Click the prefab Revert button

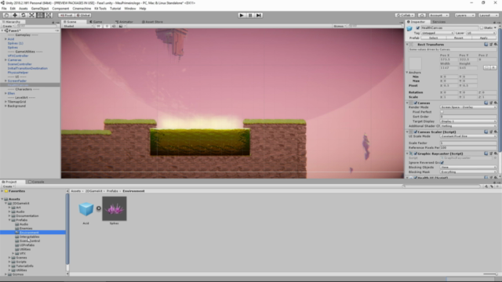tap(458, 38)
